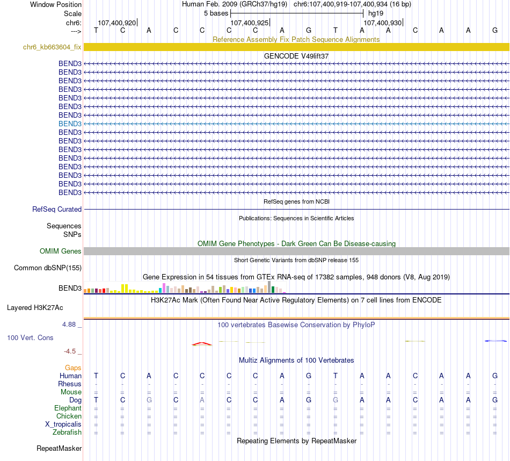Select the Scale track label
510x461 pixels.
pos(72,13)
